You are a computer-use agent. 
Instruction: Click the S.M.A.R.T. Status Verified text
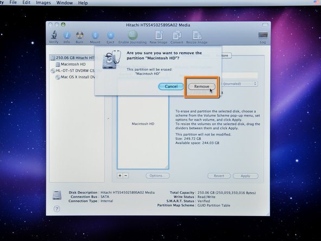204,201
